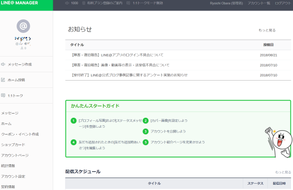Open アカウント設定

[x=13, y=176]
